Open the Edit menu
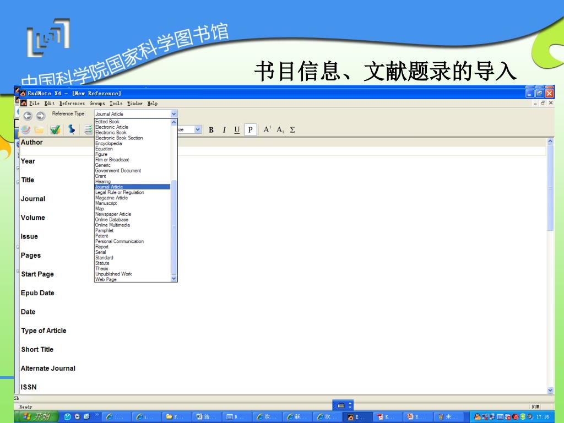564x423 pixels. (50, 104)
